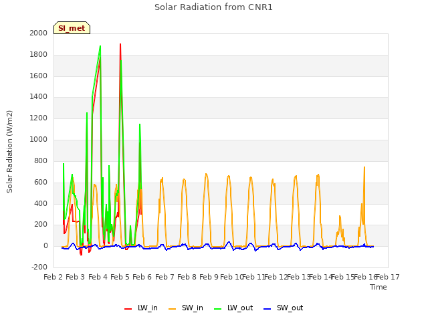Click the 1400 y-axis tick label
Image resolution: width=428 pixels, height=321 pixels.
click(x=39, y=96)
